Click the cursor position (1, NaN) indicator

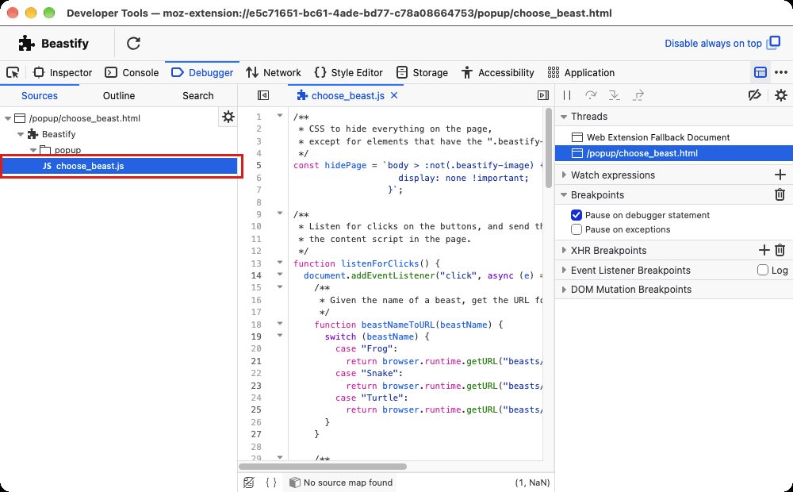[x=532, y=483]
